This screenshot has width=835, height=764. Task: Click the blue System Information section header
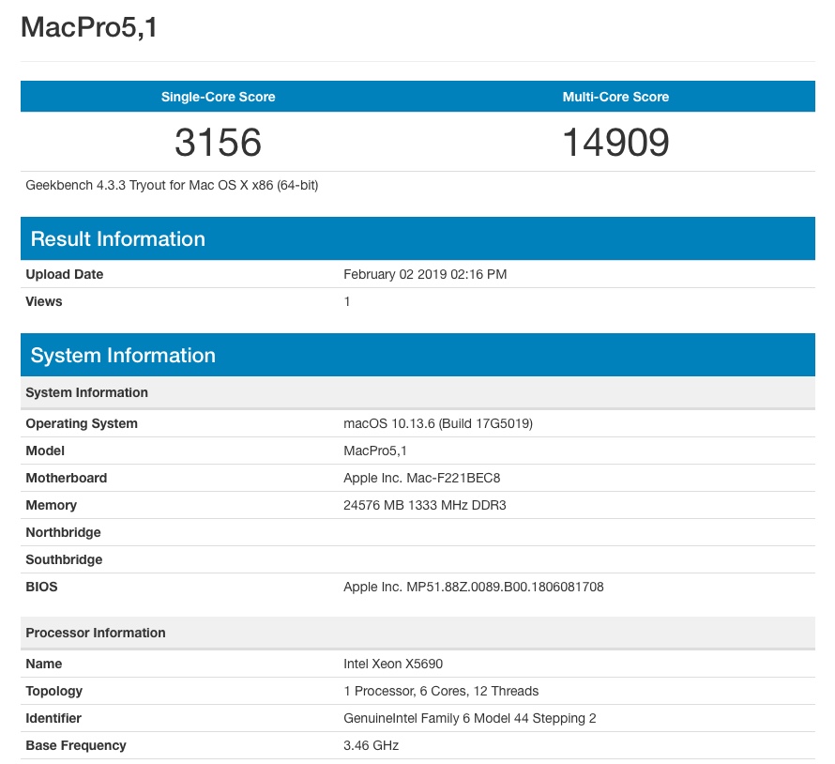click(417, 355)
